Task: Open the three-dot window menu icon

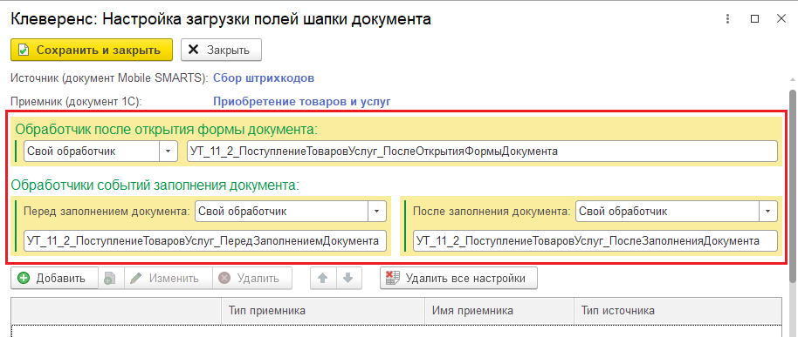Action: click(x=728, y=19)
